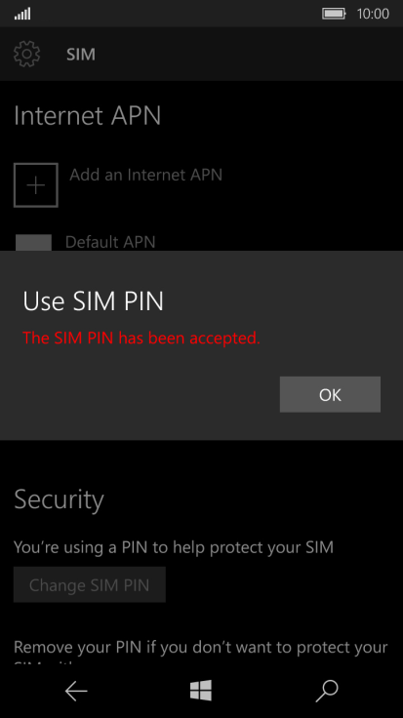Tap the Security section heading
Screen dimensions: 403x718
[x=60, y=499]
